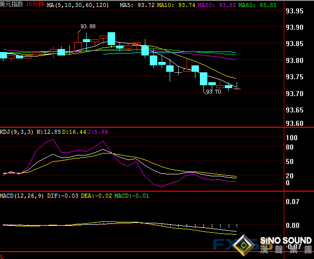Click the magenta J:5.66 value in KDJ header

98,132
